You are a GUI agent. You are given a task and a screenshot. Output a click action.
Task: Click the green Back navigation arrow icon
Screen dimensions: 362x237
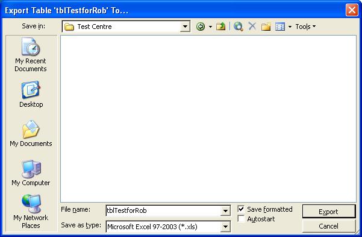click(201, 27)
